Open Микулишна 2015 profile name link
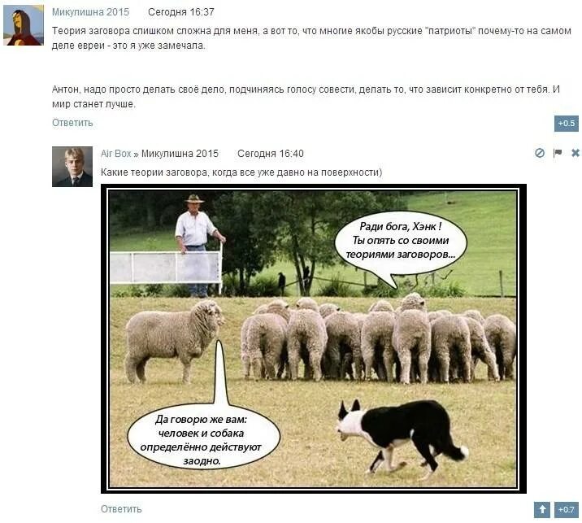Viewport: 582px width, 523px height. [90, 12]
